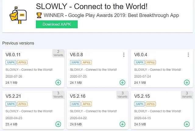Click the date 2020-04-15
The width and height of the screenshot is (195, 131).
tap(142, 118)
